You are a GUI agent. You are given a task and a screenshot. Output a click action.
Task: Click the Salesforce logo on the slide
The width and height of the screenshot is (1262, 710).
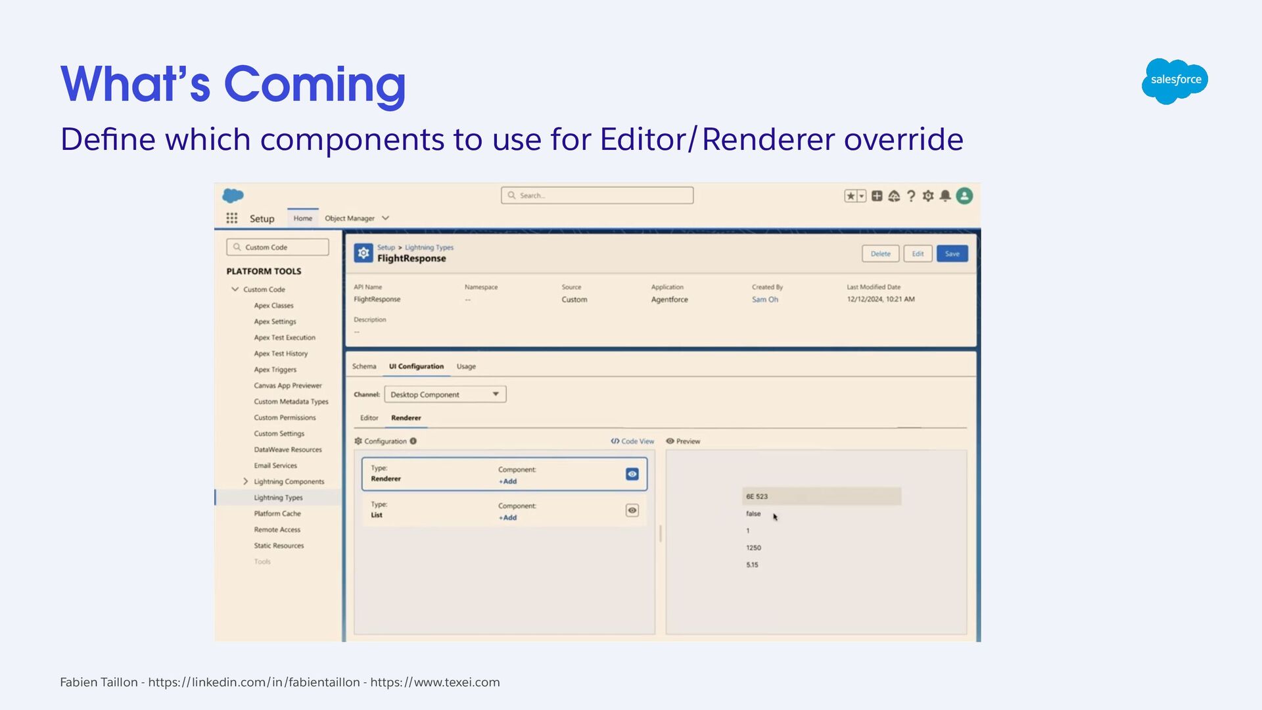[1175, 81]
